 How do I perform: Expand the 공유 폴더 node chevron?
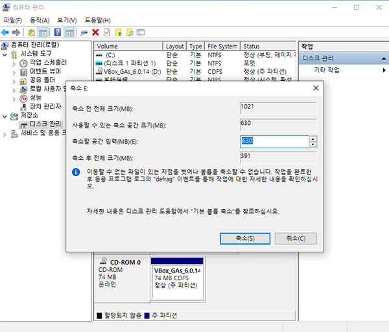tap(14, 82)
